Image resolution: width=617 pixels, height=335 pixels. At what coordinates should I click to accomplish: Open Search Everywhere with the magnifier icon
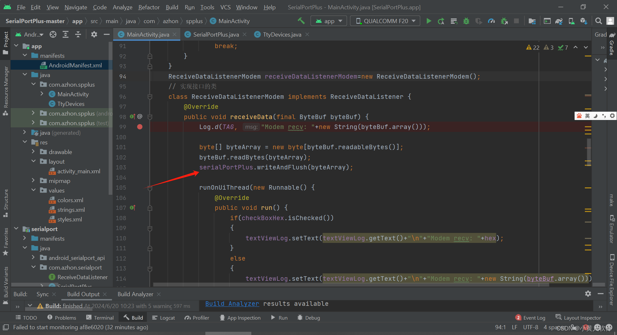[598, 21]
